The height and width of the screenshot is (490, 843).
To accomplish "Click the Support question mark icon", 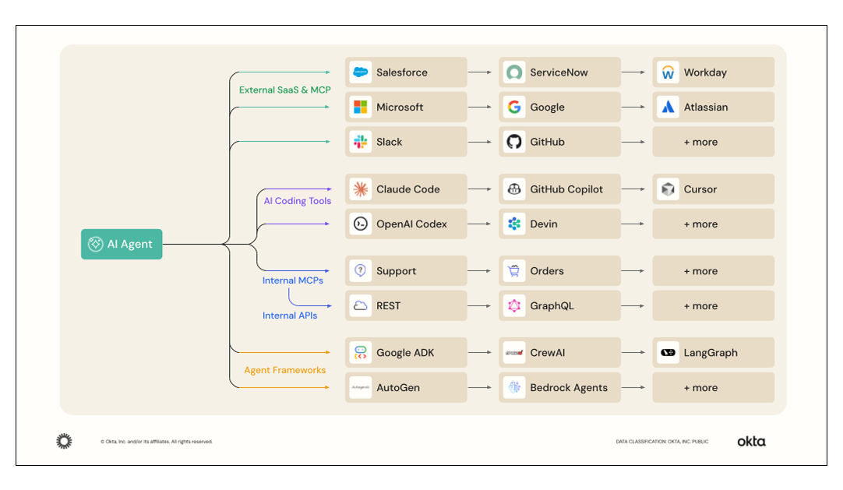I will (360, 271).
